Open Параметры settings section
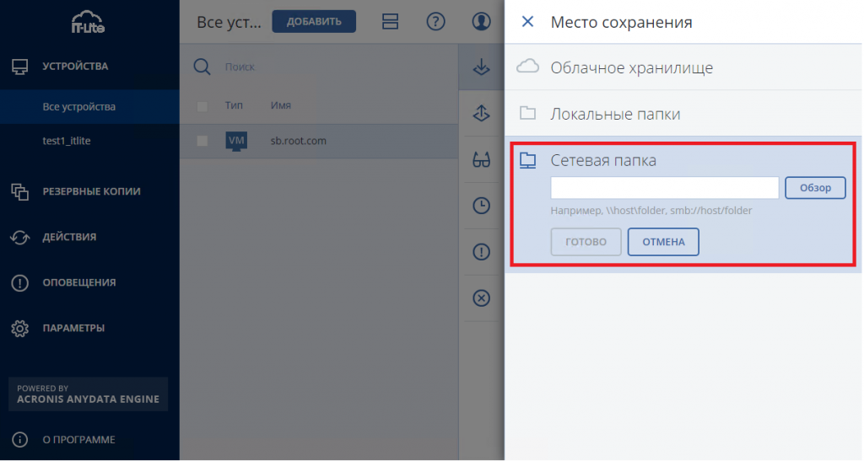The height and width of the screenshot is (461, 864). [73, 328]
